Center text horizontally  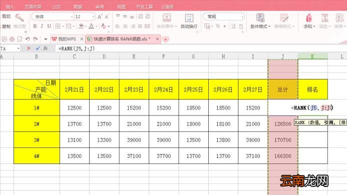tap(125, 26)
